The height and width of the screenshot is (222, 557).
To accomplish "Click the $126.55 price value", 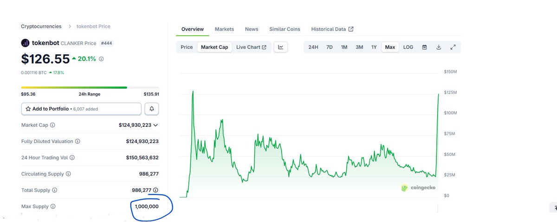I will pyautogui.click(x=45, y=59).
